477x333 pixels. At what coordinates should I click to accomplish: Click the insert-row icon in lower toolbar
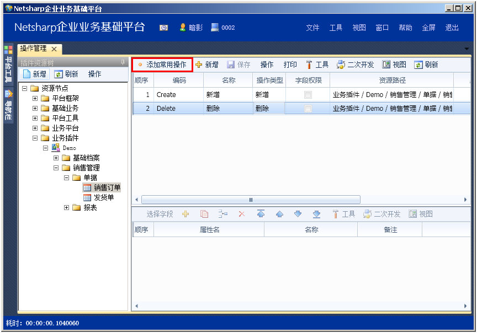point(222,214)
